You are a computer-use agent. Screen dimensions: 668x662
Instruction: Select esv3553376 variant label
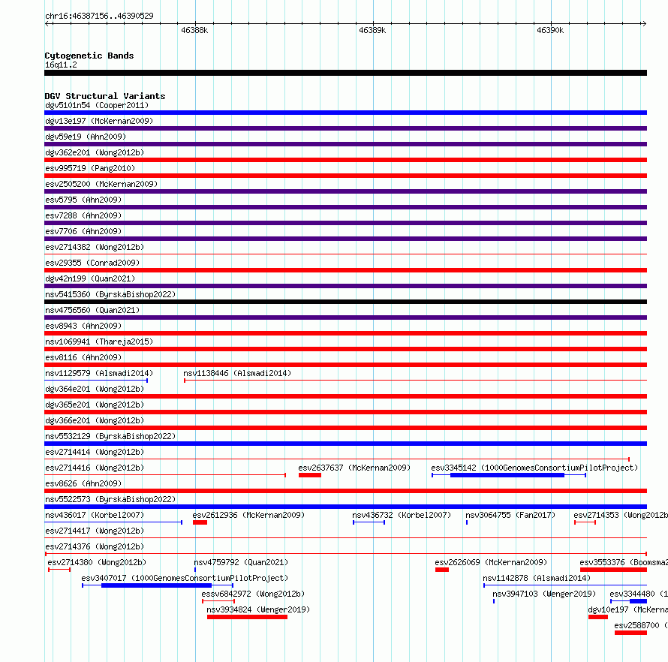pos(624,562)
